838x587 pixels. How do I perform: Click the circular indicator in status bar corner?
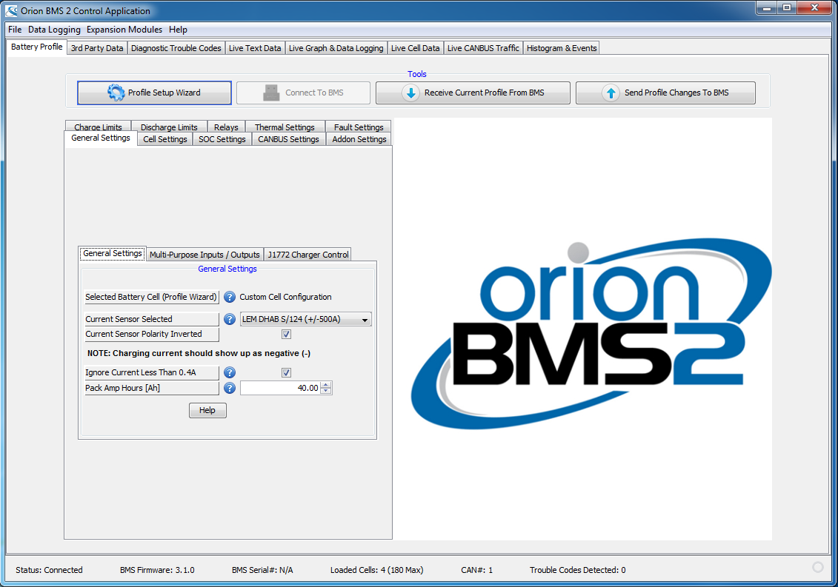click(818, 567)
